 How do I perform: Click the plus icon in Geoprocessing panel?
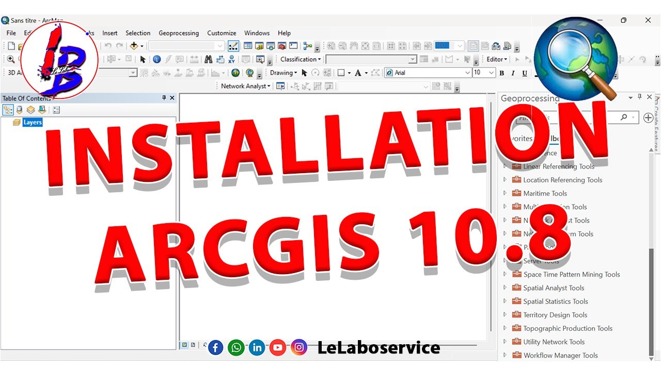click(649, 117)
